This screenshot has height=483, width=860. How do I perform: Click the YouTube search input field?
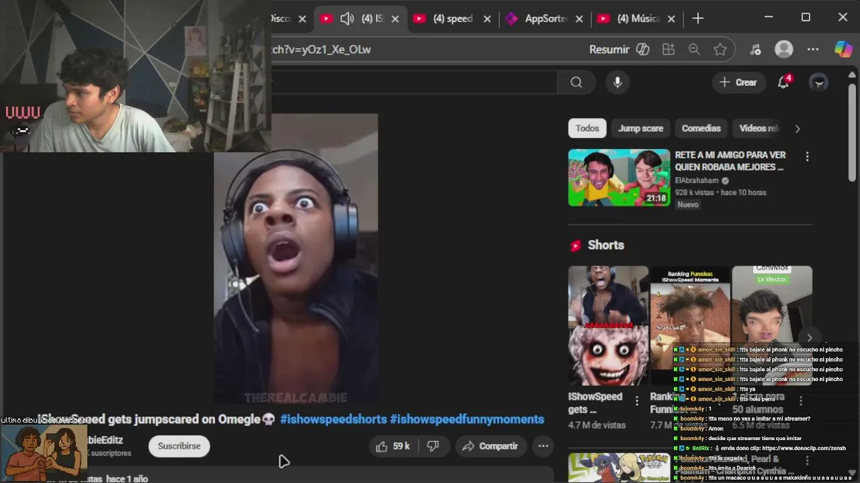pos(414,82)
